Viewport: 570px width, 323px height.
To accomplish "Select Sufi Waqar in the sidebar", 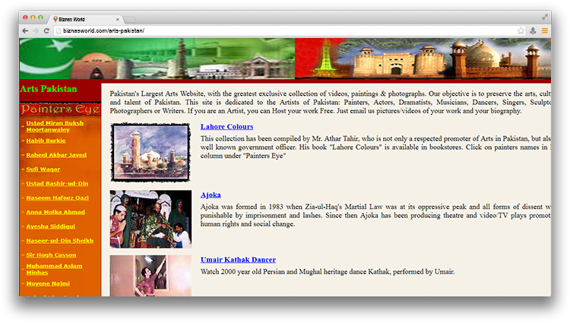I will pos(43,169).
